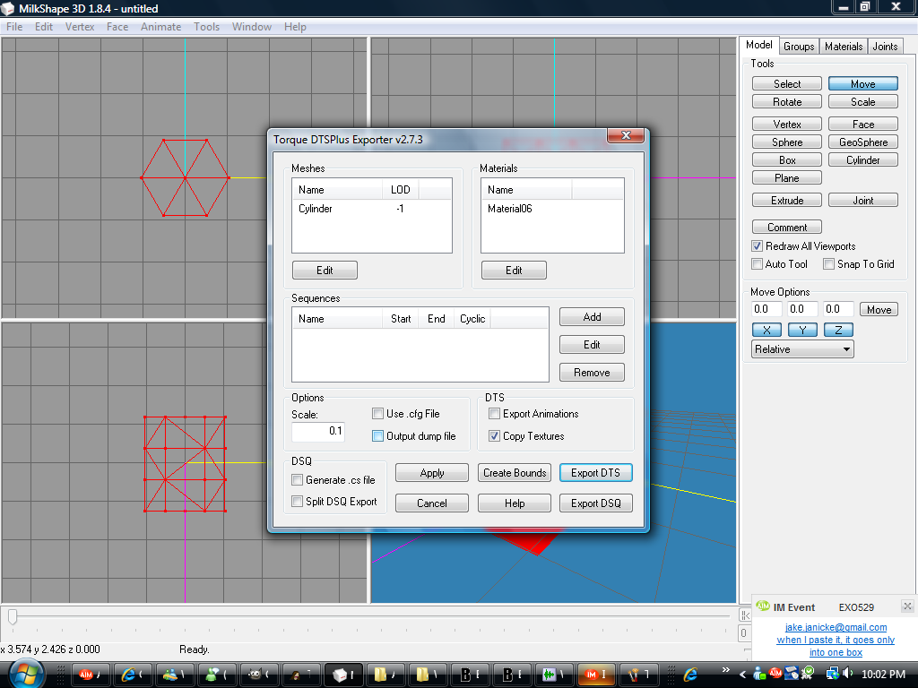
Task: Select the Cylinder row in Meshes list
Action: coord(372,209)
